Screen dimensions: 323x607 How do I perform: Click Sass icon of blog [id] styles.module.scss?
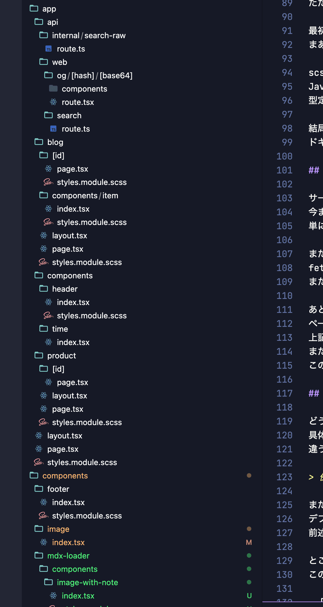point(48,182)
